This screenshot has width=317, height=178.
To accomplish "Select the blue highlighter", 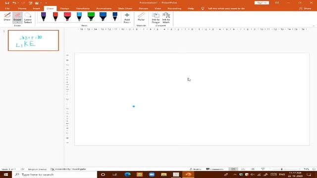I will [103, 16].
